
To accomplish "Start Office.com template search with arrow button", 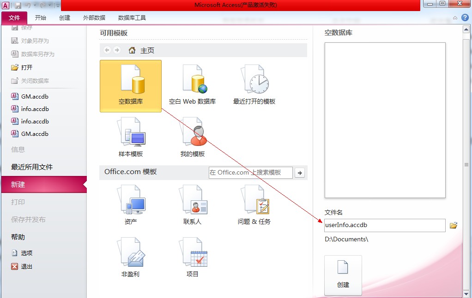I will click(300, 173).
